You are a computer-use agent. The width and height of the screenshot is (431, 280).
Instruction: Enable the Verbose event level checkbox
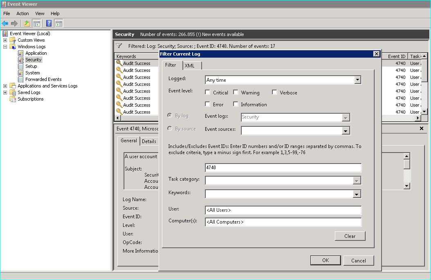coord(274,92)
